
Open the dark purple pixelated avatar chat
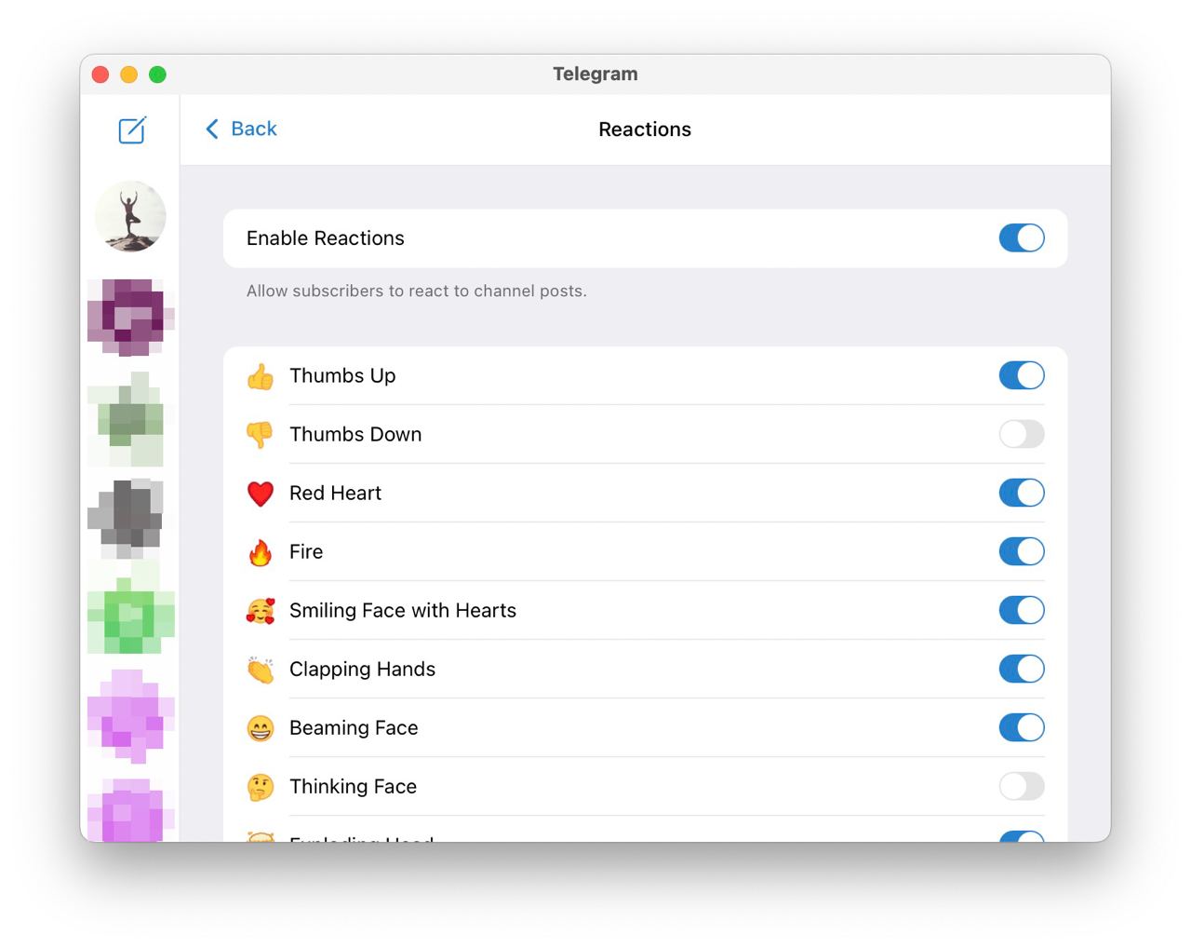(x=130, y=317)
